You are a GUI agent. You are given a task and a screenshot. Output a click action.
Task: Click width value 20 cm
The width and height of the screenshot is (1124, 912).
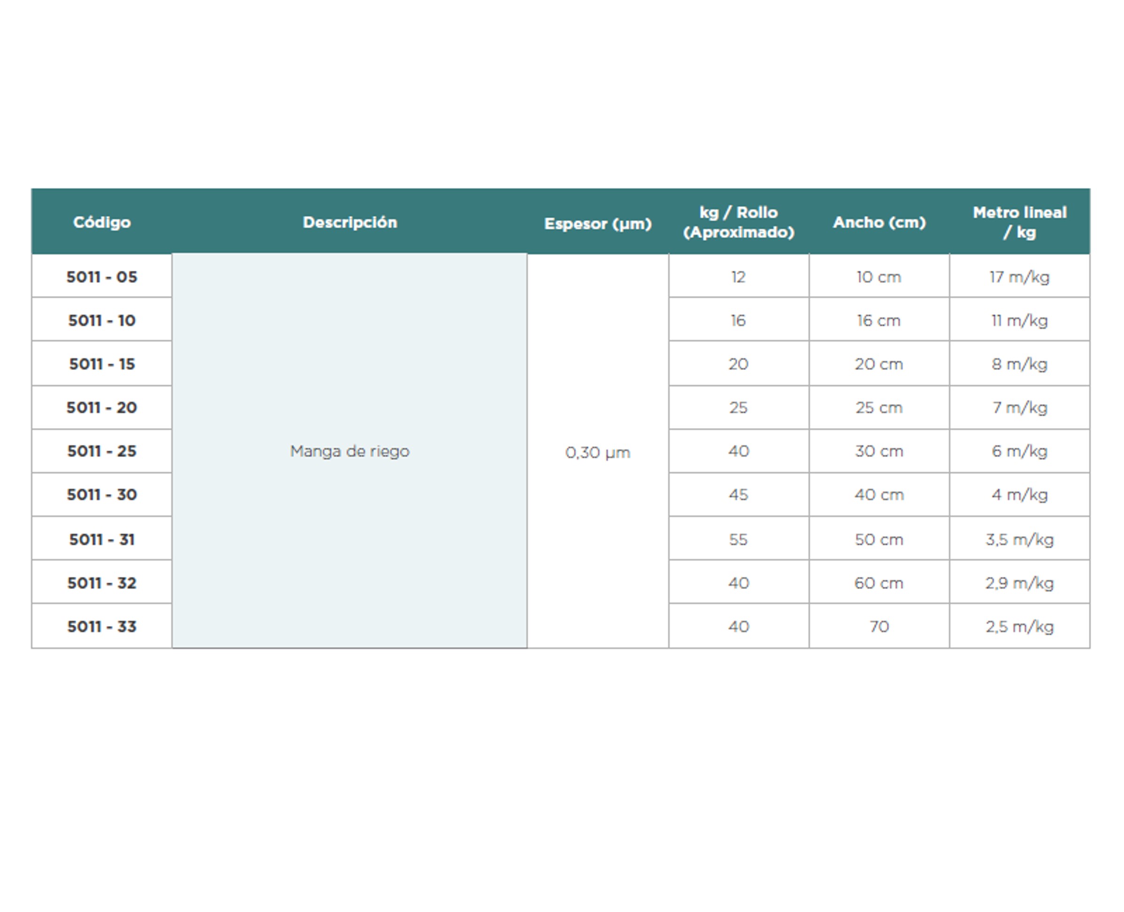click(879, 364)
